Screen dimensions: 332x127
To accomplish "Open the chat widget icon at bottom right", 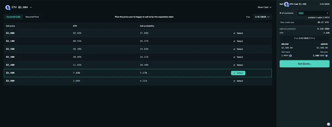I will (328, 124).
